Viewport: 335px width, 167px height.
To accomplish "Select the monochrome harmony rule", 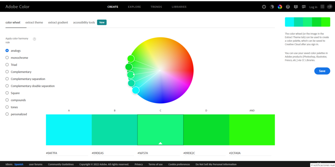I will click(x=7, y=58).
